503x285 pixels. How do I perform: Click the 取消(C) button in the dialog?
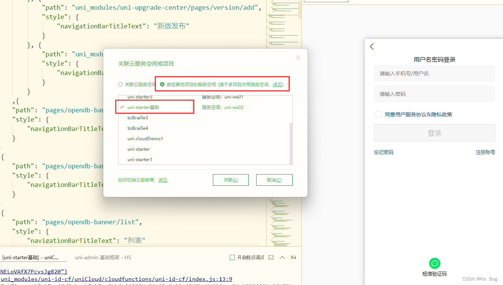pyautogui.click(x=274, y=180)
